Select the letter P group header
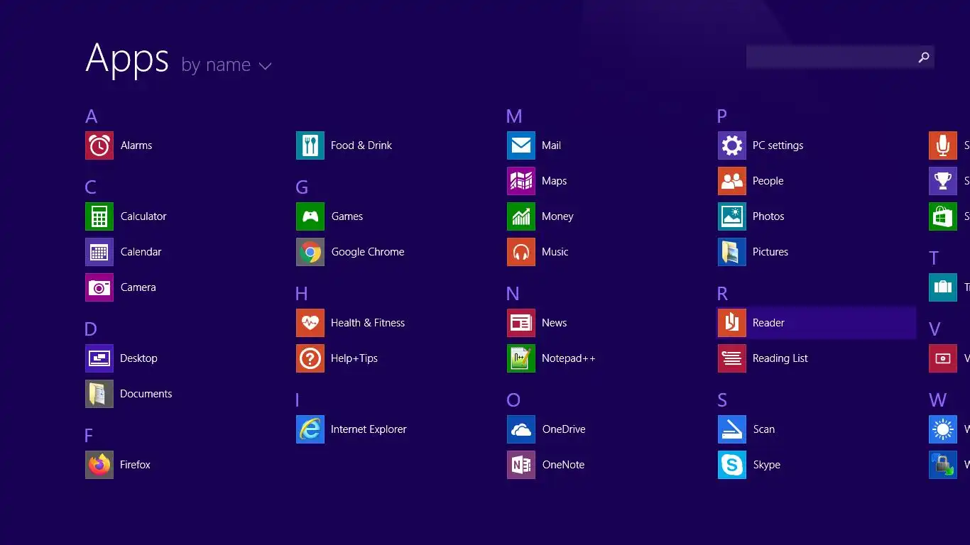This screenshot has height=545, width=970. 722,116
